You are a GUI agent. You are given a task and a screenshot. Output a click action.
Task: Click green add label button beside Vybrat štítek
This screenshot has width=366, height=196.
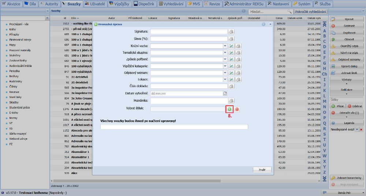point(229,109)
